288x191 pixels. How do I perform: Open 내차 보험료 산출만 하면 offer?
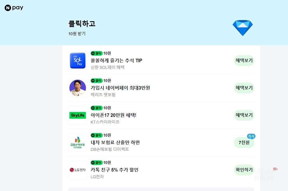click(x=115, y=142)
